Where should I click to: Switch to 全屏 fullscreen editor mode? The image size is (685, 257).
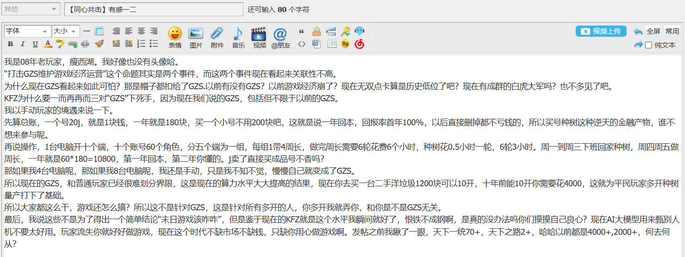point(653,31)
